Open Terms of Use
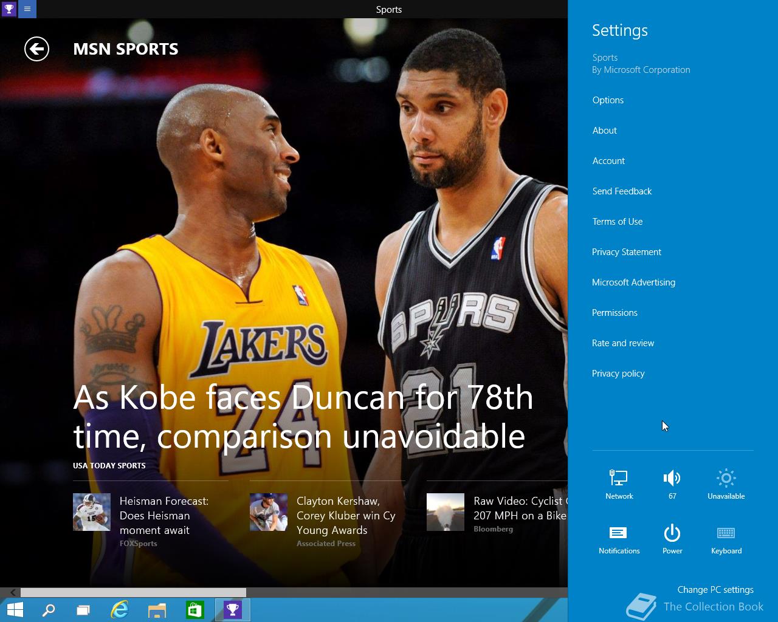The width and height of the screenshot is (778, 622). click(x=617, y=222)
